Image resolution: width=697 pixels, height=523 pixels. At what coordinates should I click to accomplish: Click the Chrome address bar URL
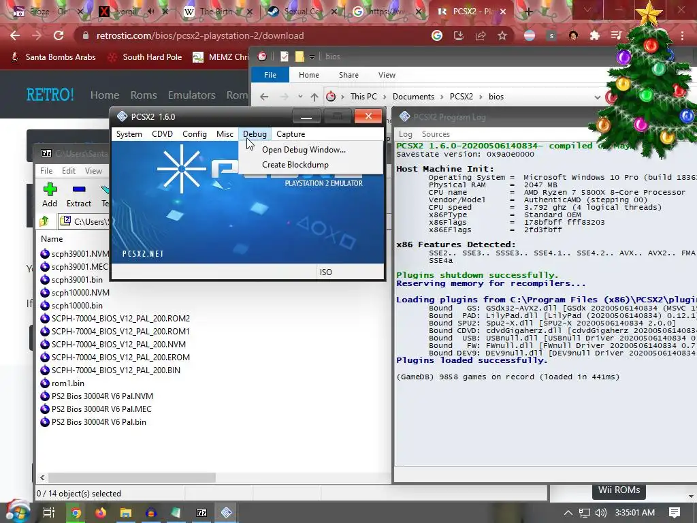point(200,35)
